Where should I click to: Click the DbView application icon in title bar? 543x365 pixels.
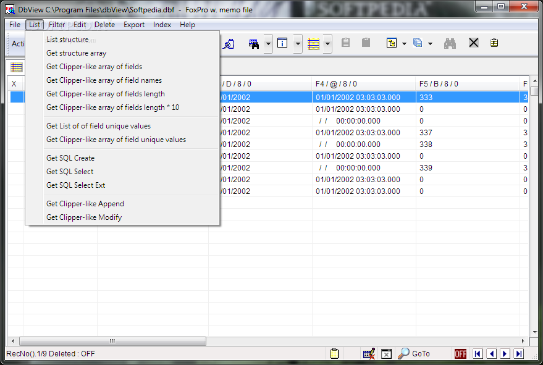click(10, 9)
